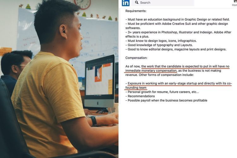Click the Possible payroll bullet line

click(166, 100)
